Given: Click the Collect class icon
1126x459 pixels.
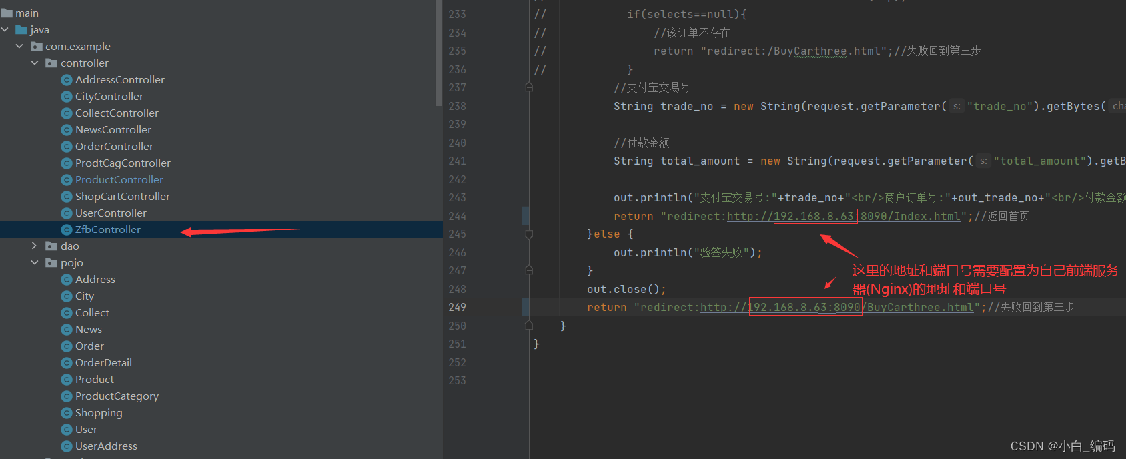Looking at the screenshot, I should [x=66, y=313].
